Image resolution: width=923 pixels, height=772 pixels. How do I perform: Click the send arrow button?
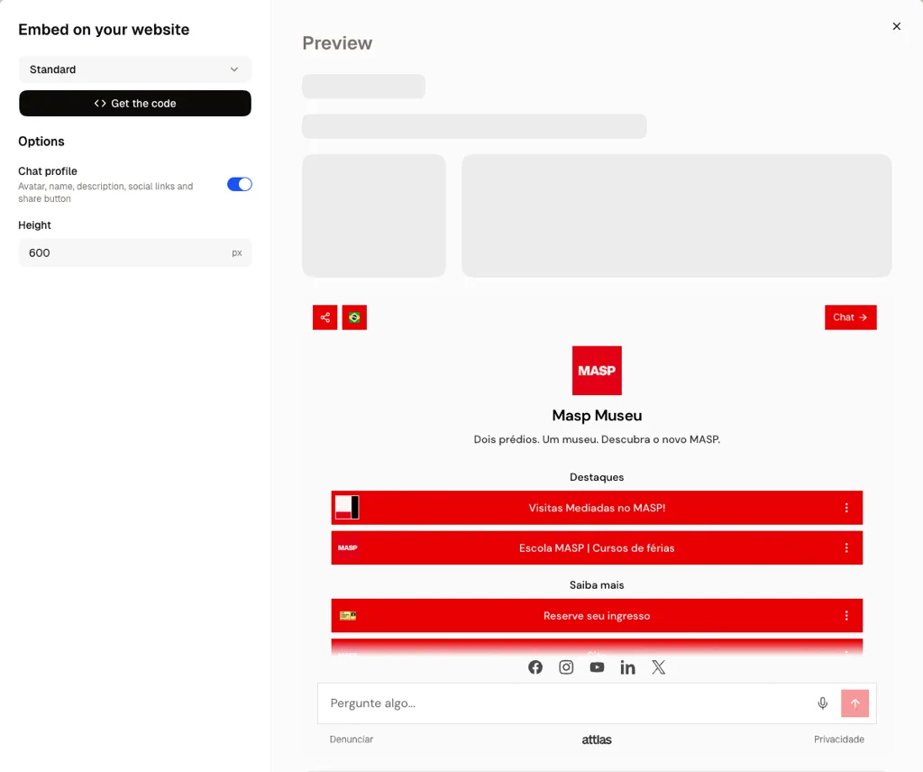point(854,703)
